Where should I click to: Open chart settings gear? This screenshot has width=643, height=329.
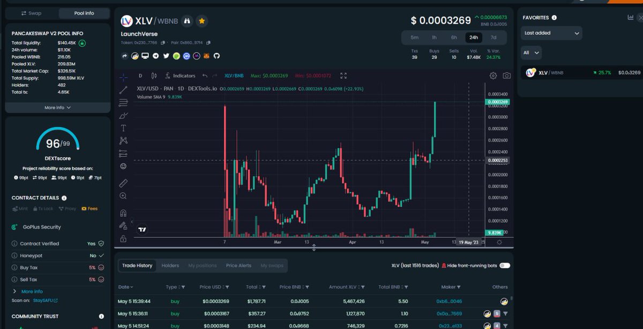pos(494,76)
